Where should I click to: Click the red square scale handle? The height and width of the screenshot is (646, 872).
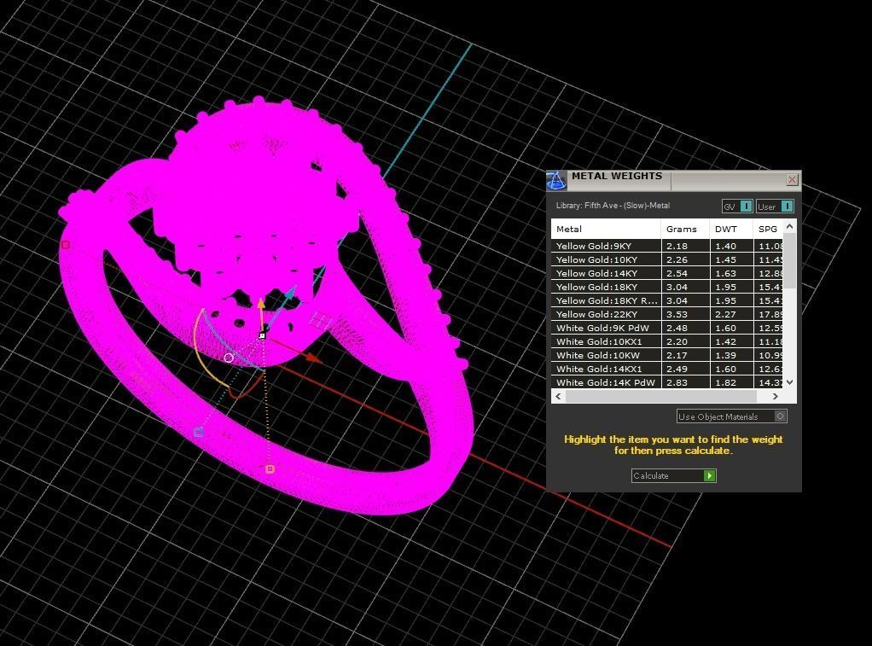point(66,244)
